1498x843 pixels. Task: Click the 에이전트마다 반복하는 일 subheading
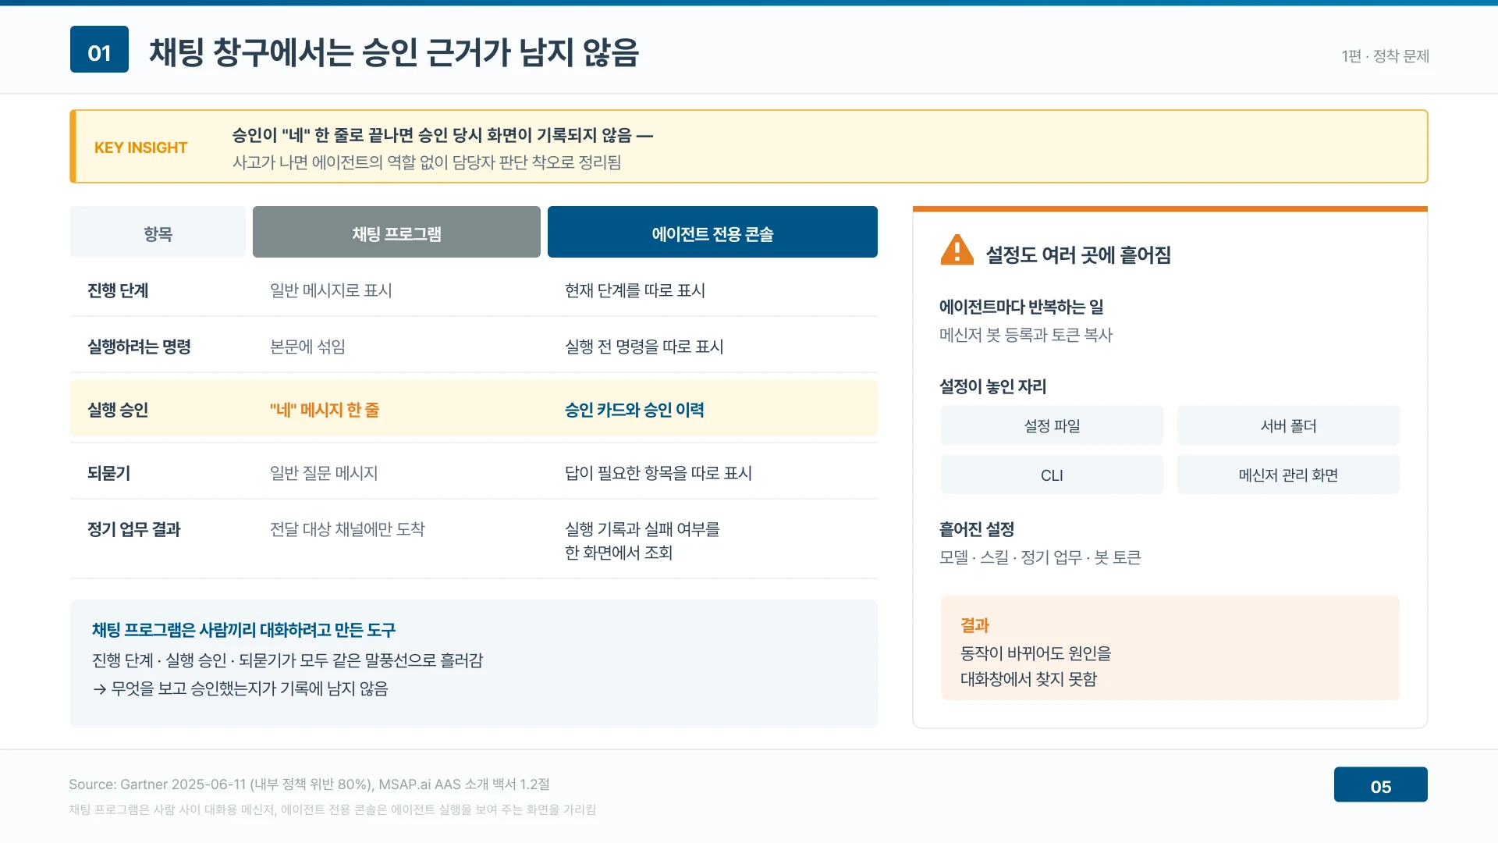(1021, 308)
